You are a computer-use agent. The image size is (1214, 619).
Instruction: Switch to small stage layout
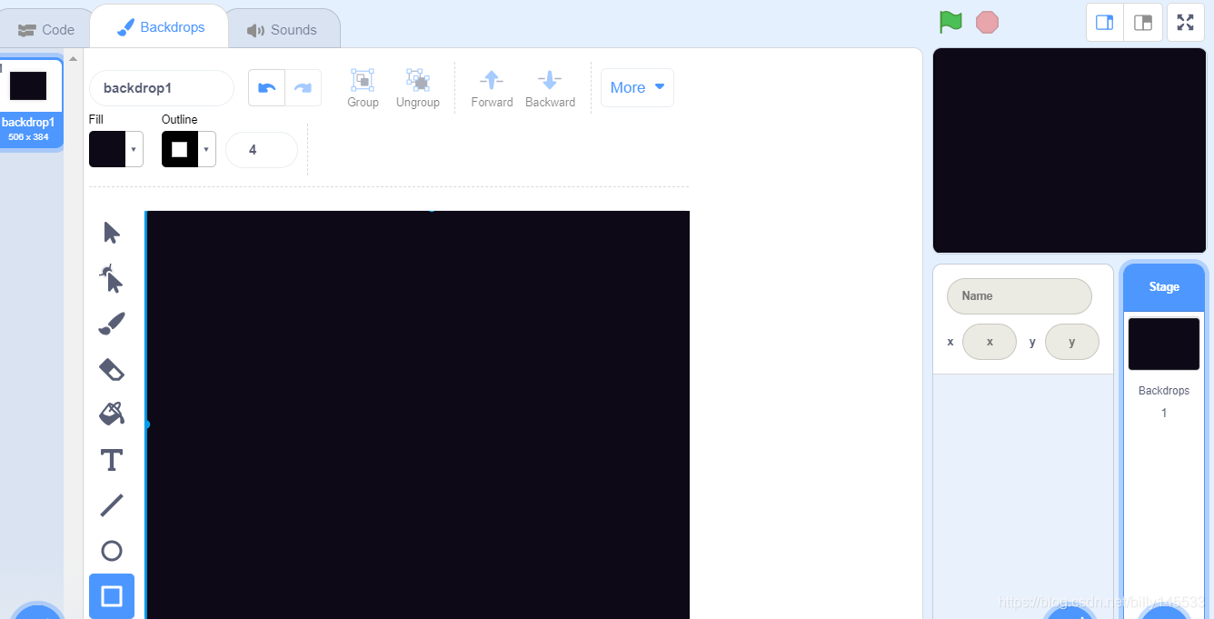[x=1105, y=23]
